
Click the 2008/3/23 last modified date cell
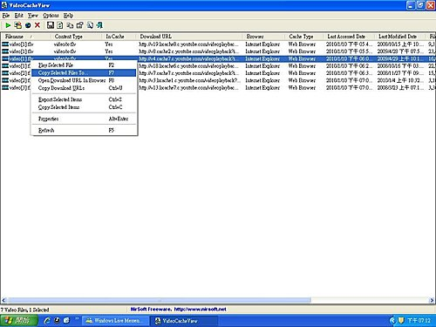pyautogui.click(x=400, y=88)
